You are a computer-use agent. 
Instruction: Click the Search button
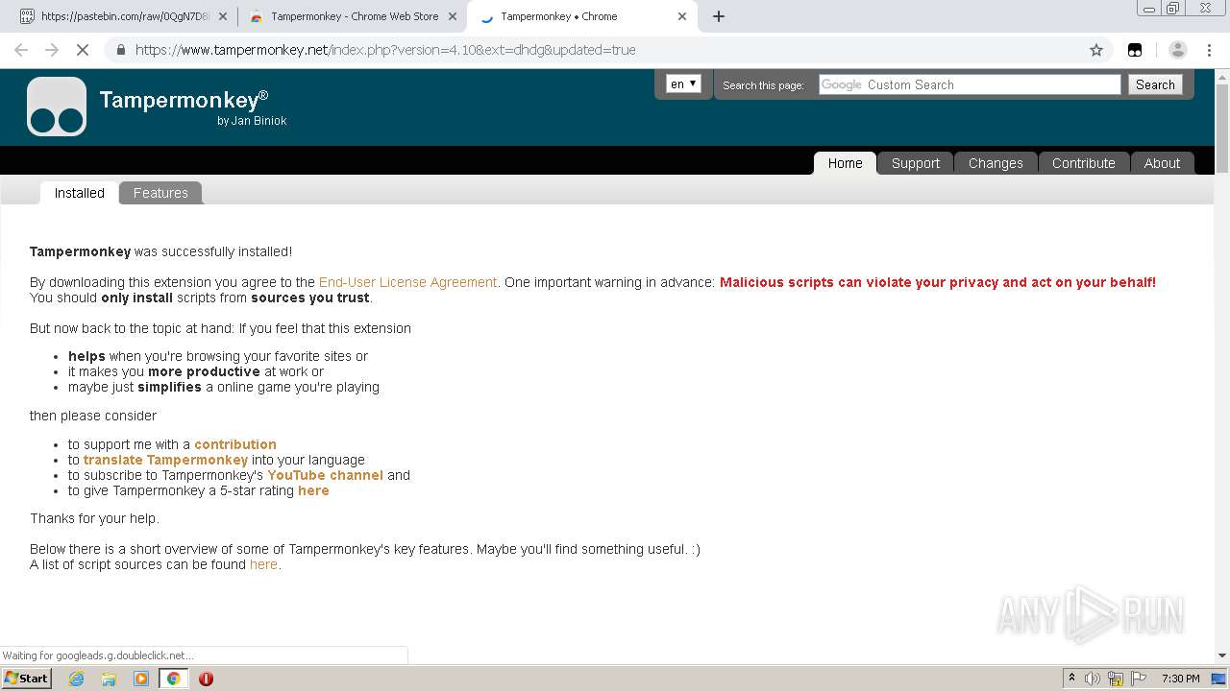[1155, 84]
